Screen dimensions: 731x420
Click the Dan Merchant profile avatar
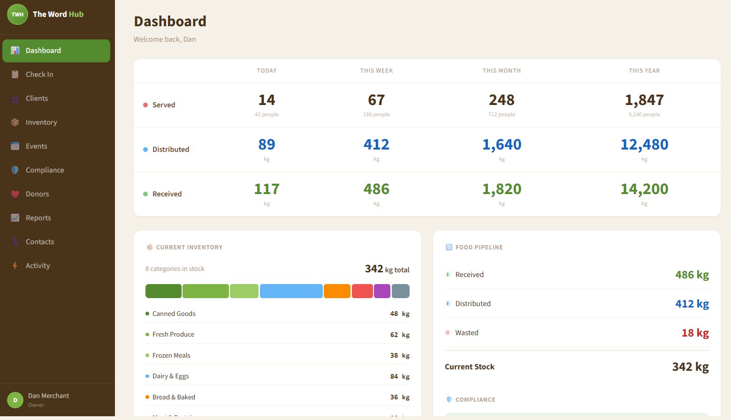tap(15, 400)
